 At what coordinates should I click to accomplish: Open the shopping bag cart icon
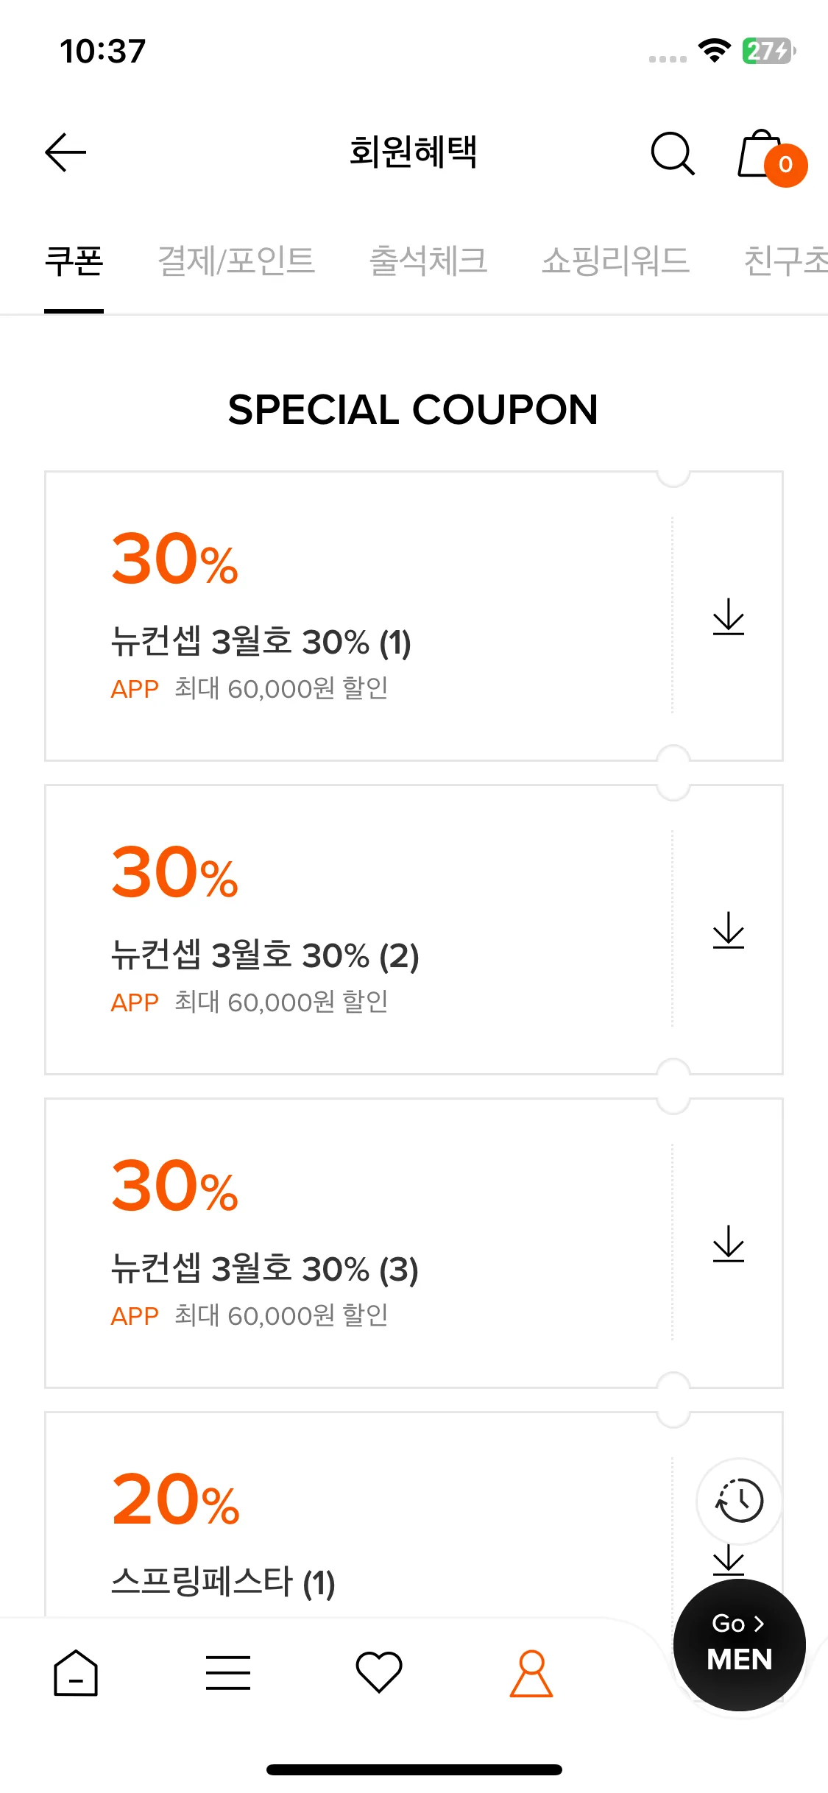[771, 156]
